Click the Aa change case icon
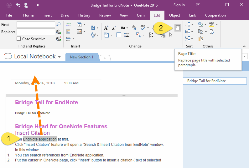The height and width of the screenshot is (168, 249). point(123,28)
